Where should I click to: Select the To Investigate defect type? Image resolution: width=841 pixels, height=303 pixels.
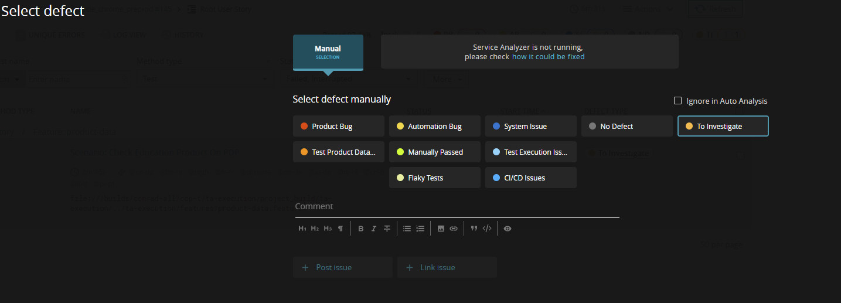(x=723, y=126)
